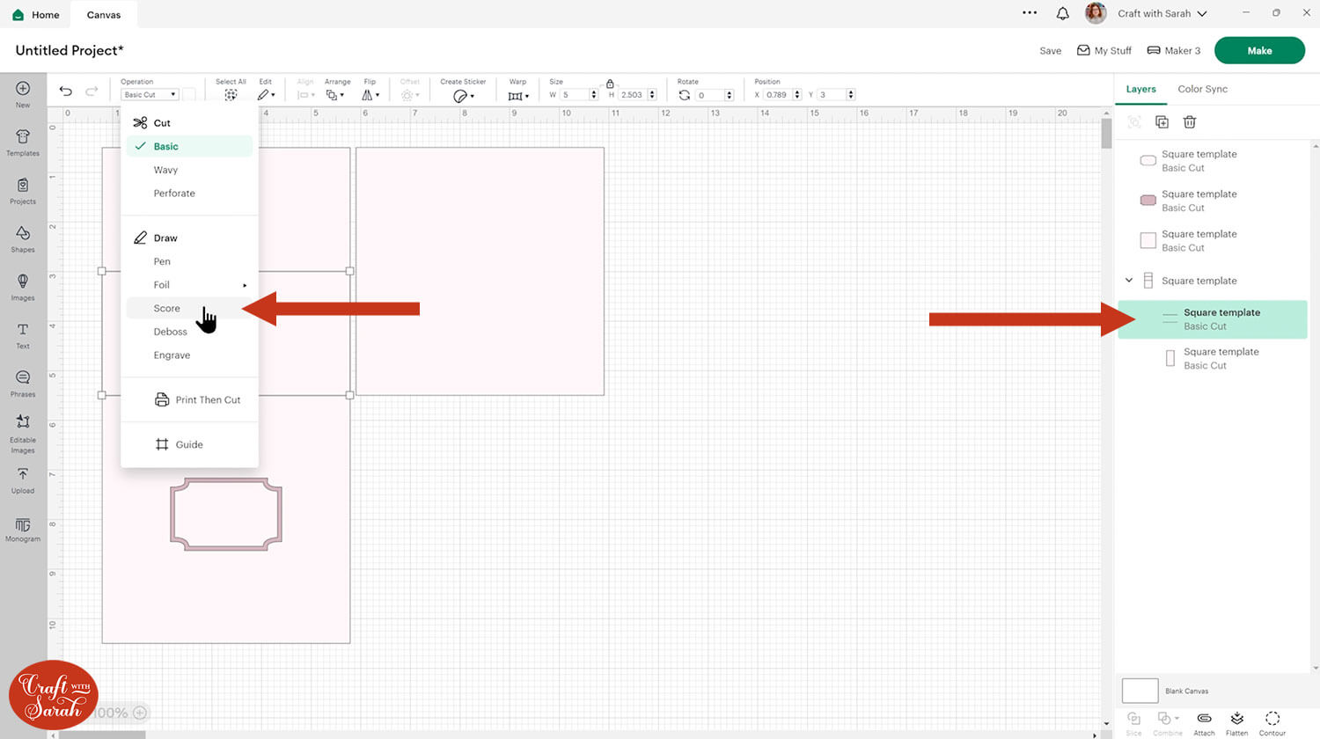Switch to the Color Sync tab

1202,89
